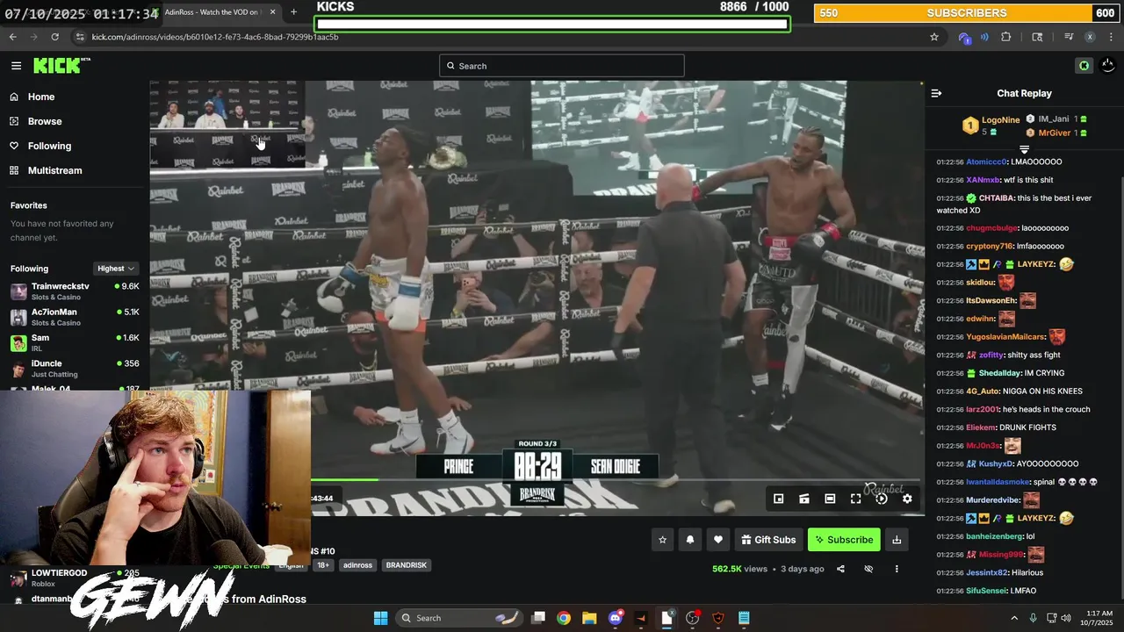The width and height of the screenshot is (1124, 632).
Task: Open Windows Start menu
Action: (x=380, y=618)
